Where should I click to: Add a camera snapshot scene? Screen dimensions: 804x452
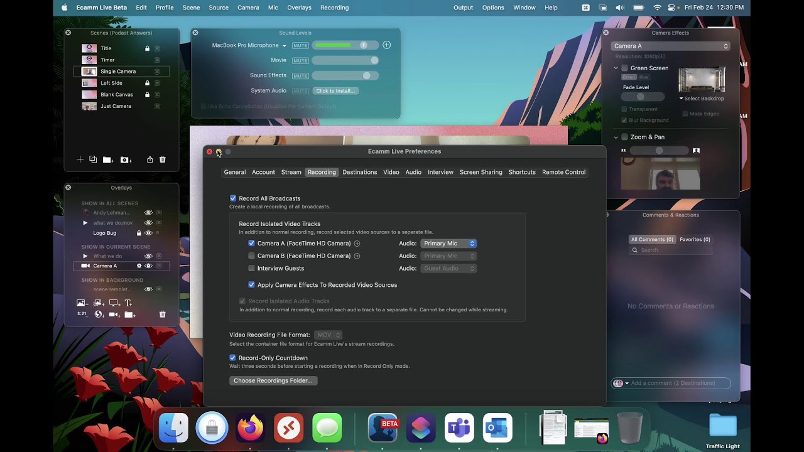click(126, 160)
